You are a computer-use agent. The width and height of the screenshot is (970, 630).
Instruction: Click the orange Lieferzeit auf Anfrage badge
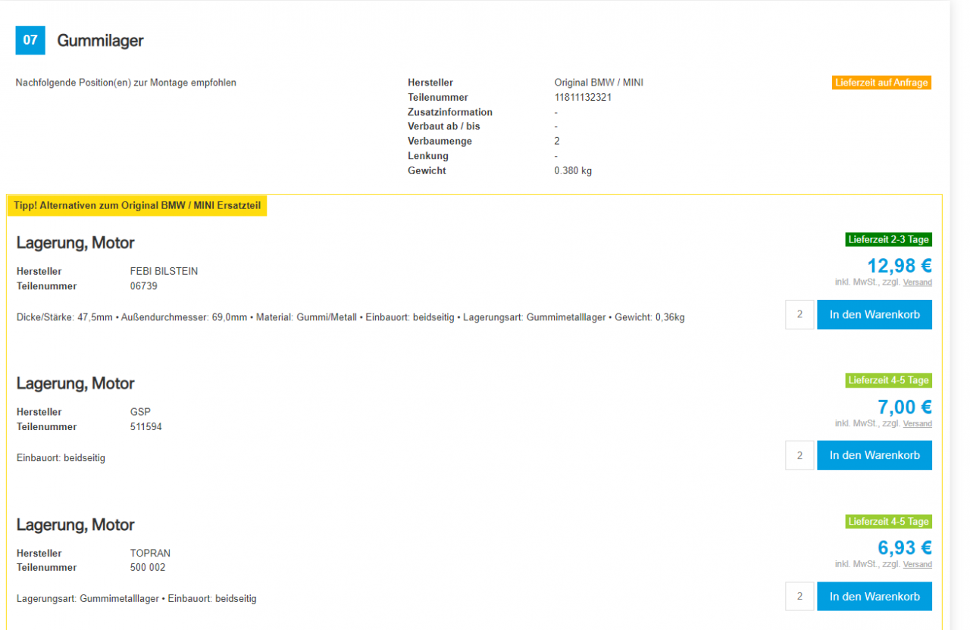[881, 83]
